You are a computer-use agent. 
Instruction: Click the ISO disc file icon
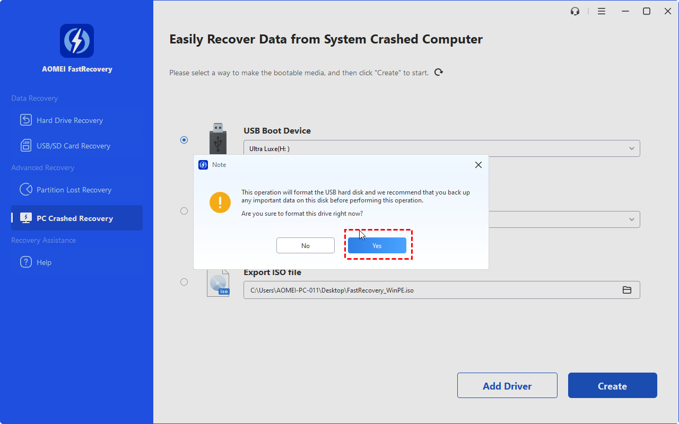coord(219,284)
